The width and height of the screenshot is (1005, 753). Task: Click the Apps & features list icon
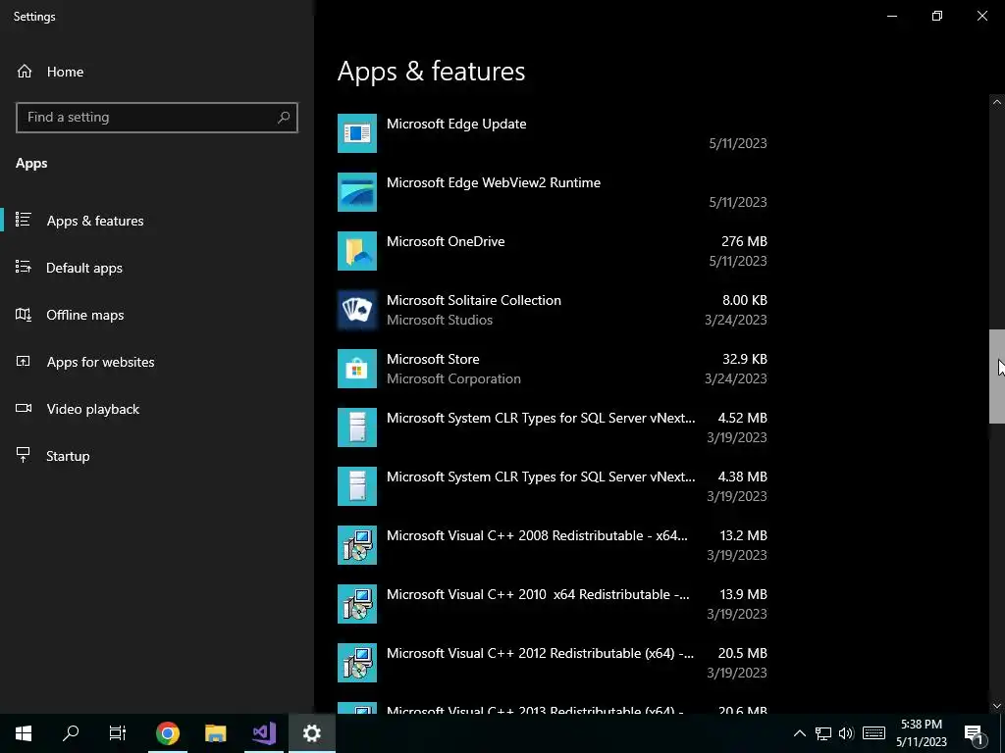pos(24,221)
